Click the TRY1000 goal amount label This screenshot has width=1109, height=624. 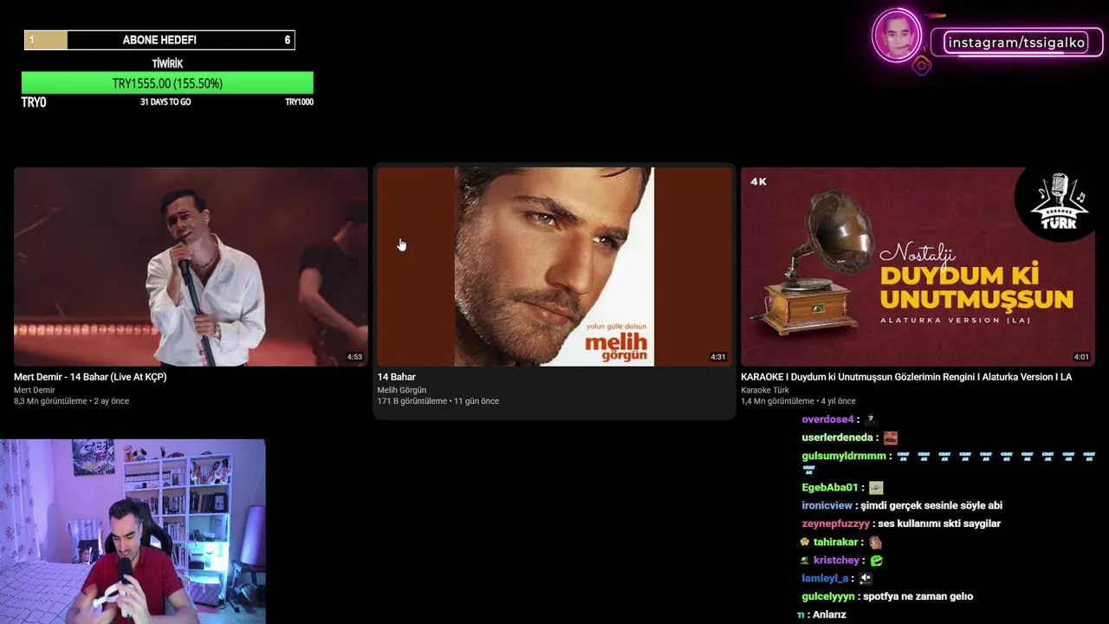pos(299,102)
